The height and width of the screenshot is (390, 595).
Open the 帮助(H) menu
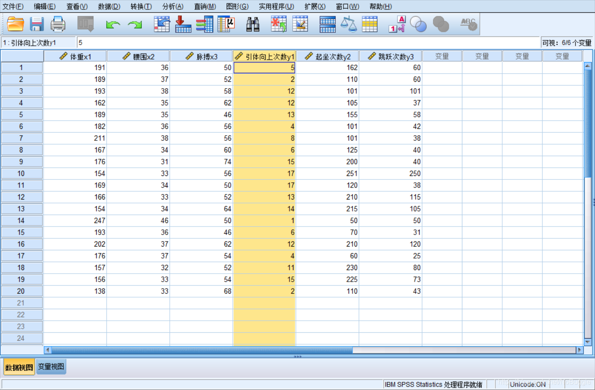pos(381,6)
